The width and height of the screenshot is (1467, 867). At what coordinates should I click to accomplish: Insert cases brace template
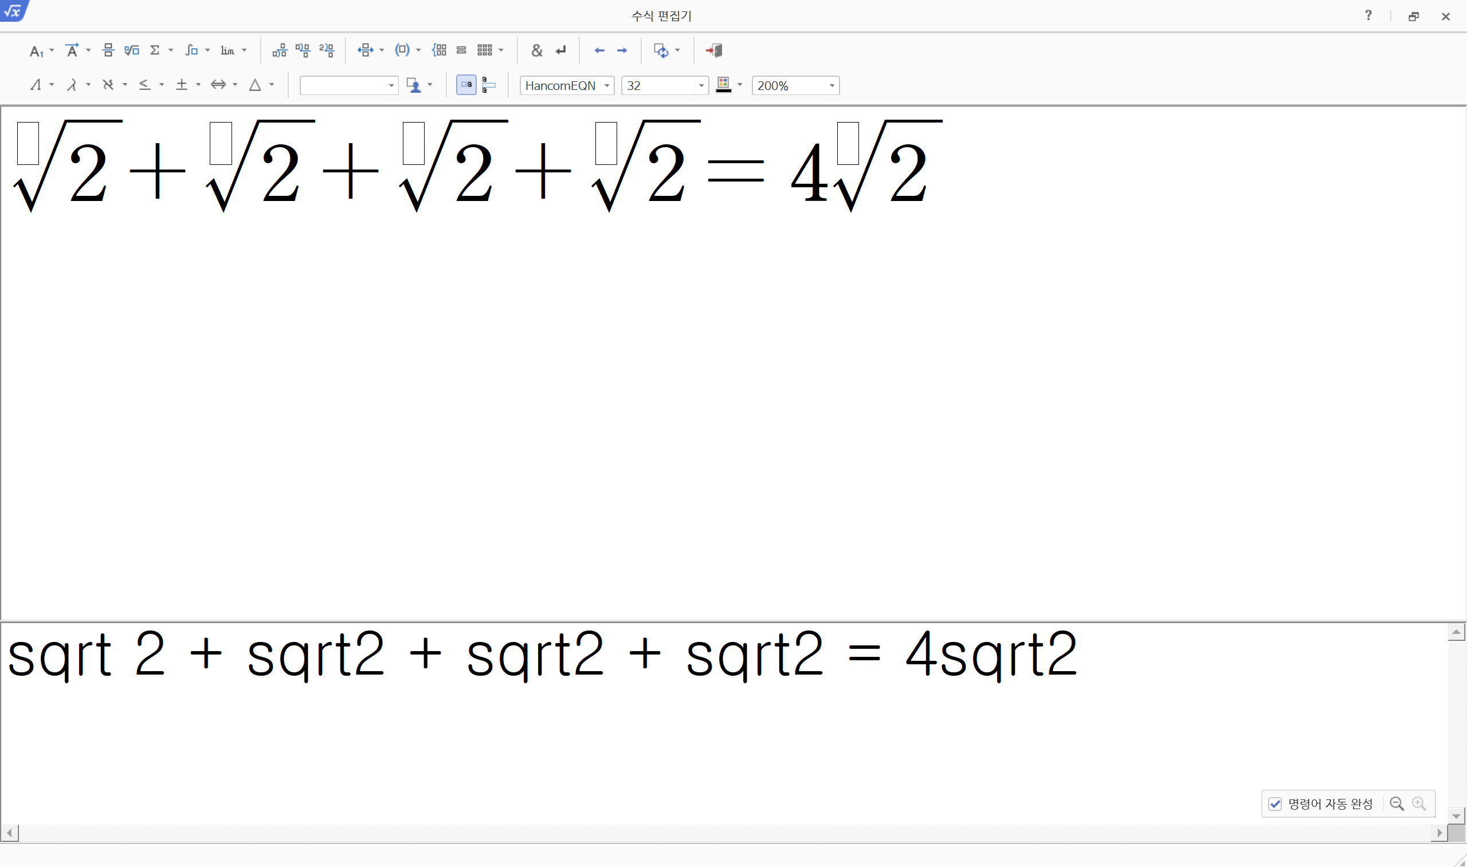(439, 50)
